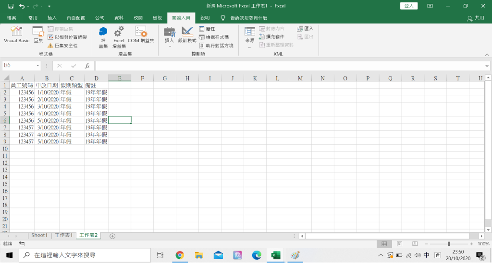
Task: Click the zoom out minus button
Action: tap(426, 244)
